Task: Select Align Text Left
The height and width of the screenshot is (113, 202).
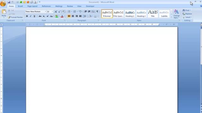Action: (69, 16)
